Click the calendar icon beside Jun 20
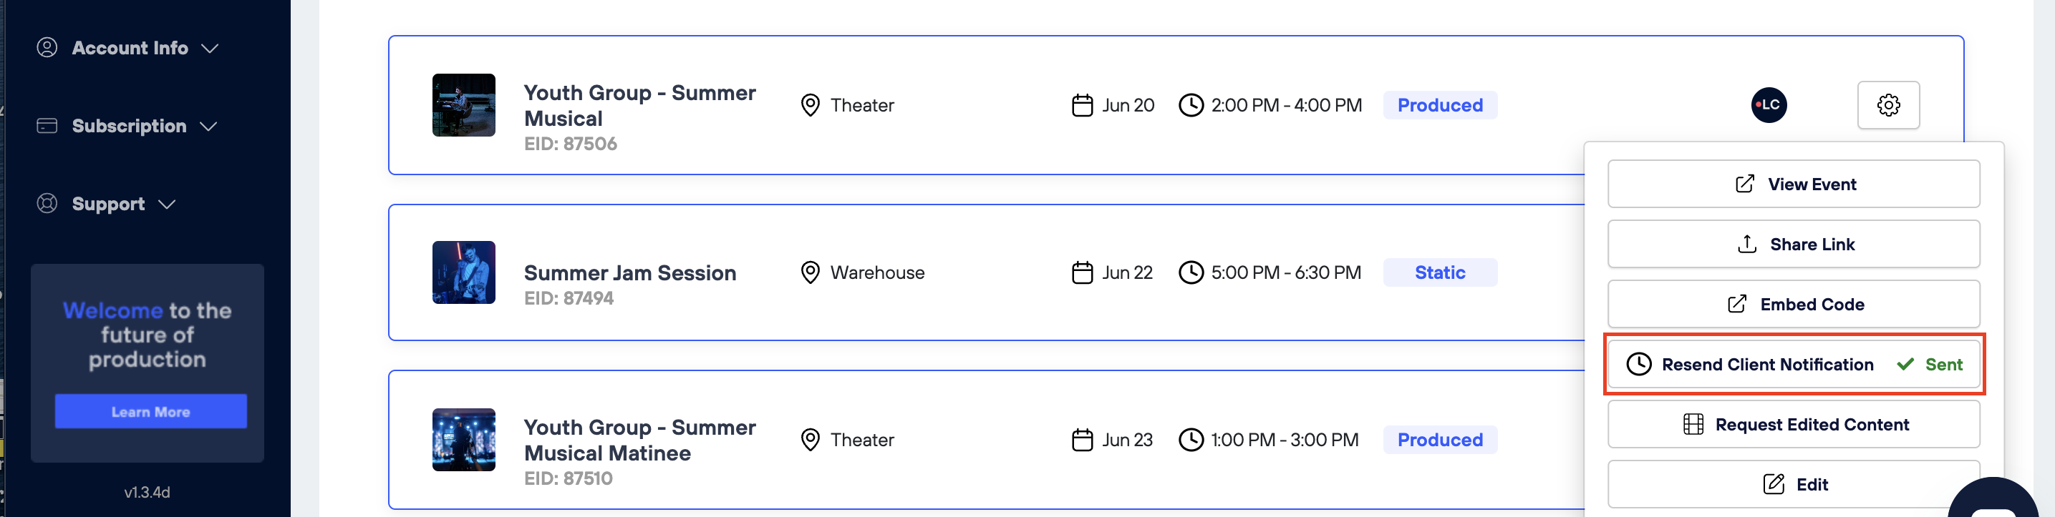The width and height of the screenshot is (2055, 517). [1082, 105]
